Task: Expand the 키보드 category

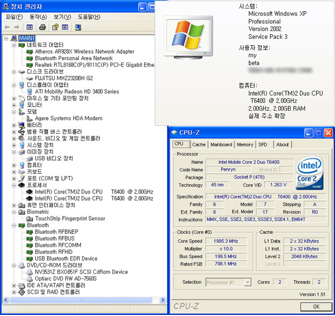Action: [x=14, y=172]
